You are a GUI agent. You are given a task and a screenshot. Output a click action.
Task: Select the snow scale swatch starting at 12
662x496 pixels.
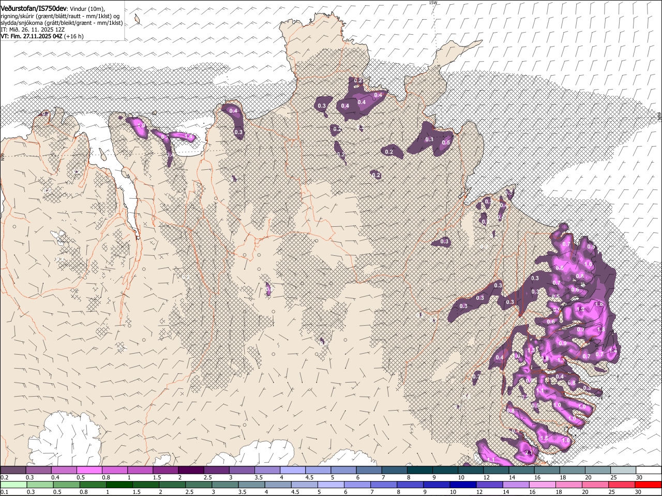[496, 470]
